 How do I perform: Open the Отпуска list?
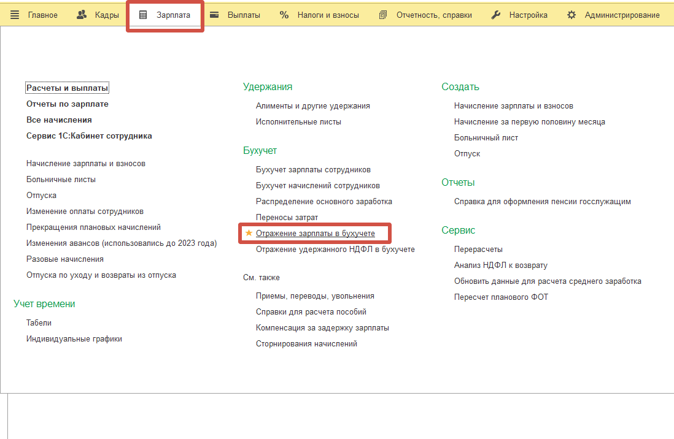[x=41, y=195]
